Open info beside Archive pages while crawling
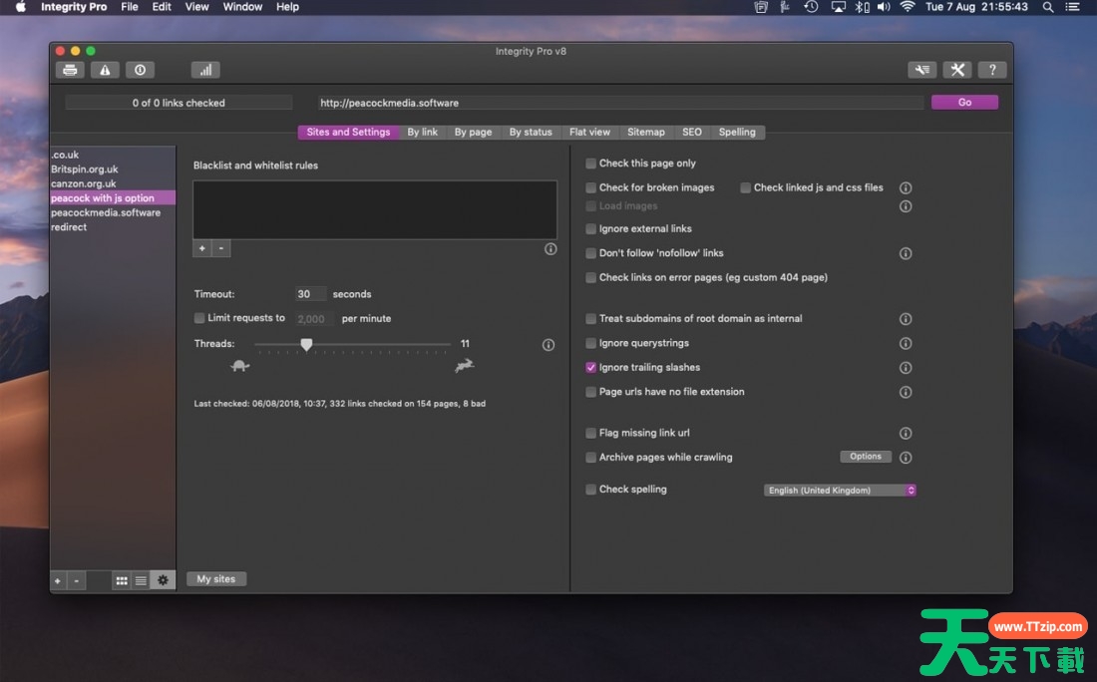 pyautogui.click(x=906, y=457)
